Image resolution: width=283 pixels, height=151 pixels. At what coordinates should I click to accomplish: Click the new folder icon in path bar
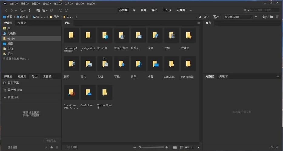tap(272, 17)
